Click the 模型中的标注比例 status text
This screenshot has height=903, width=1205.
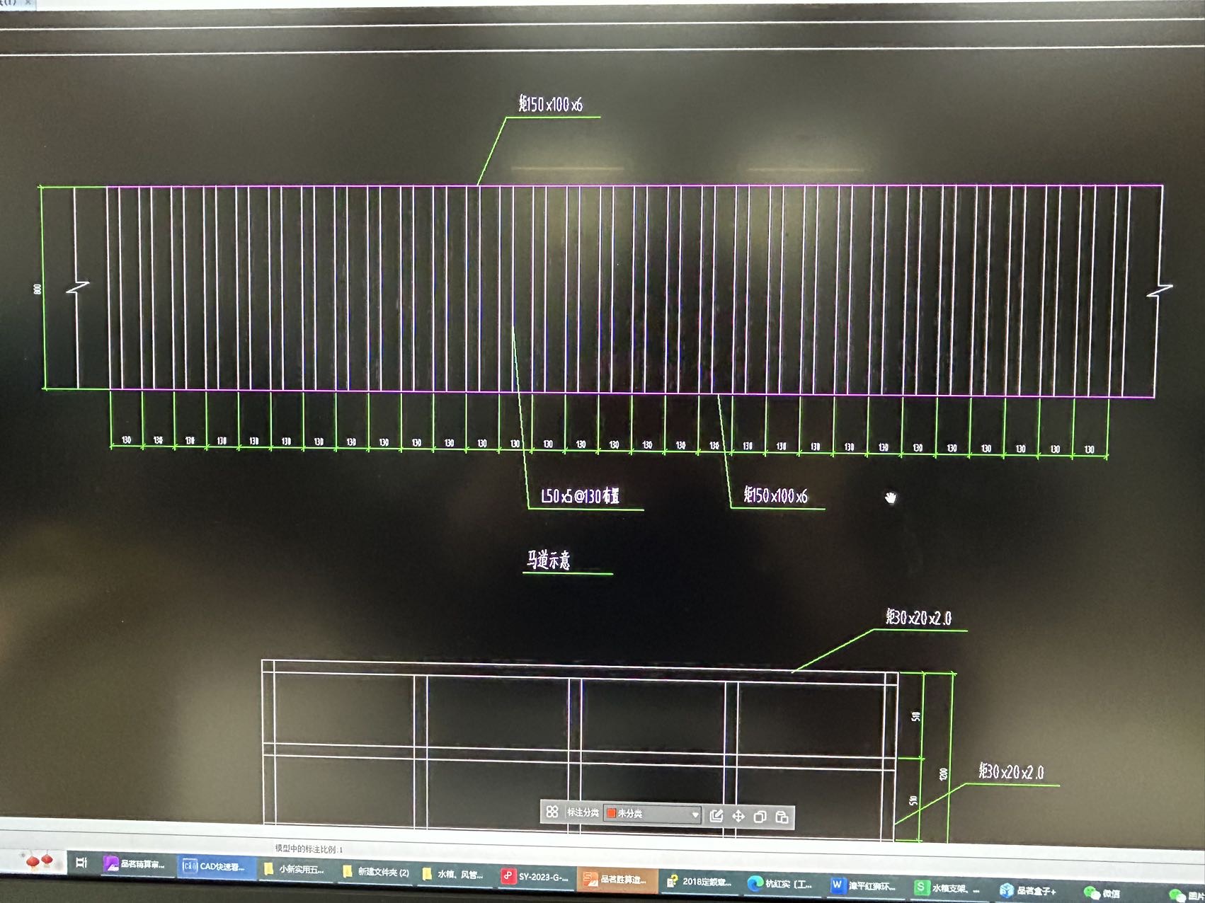coord(309,849)
